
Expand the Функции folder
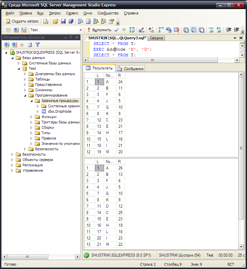[31, 117]
